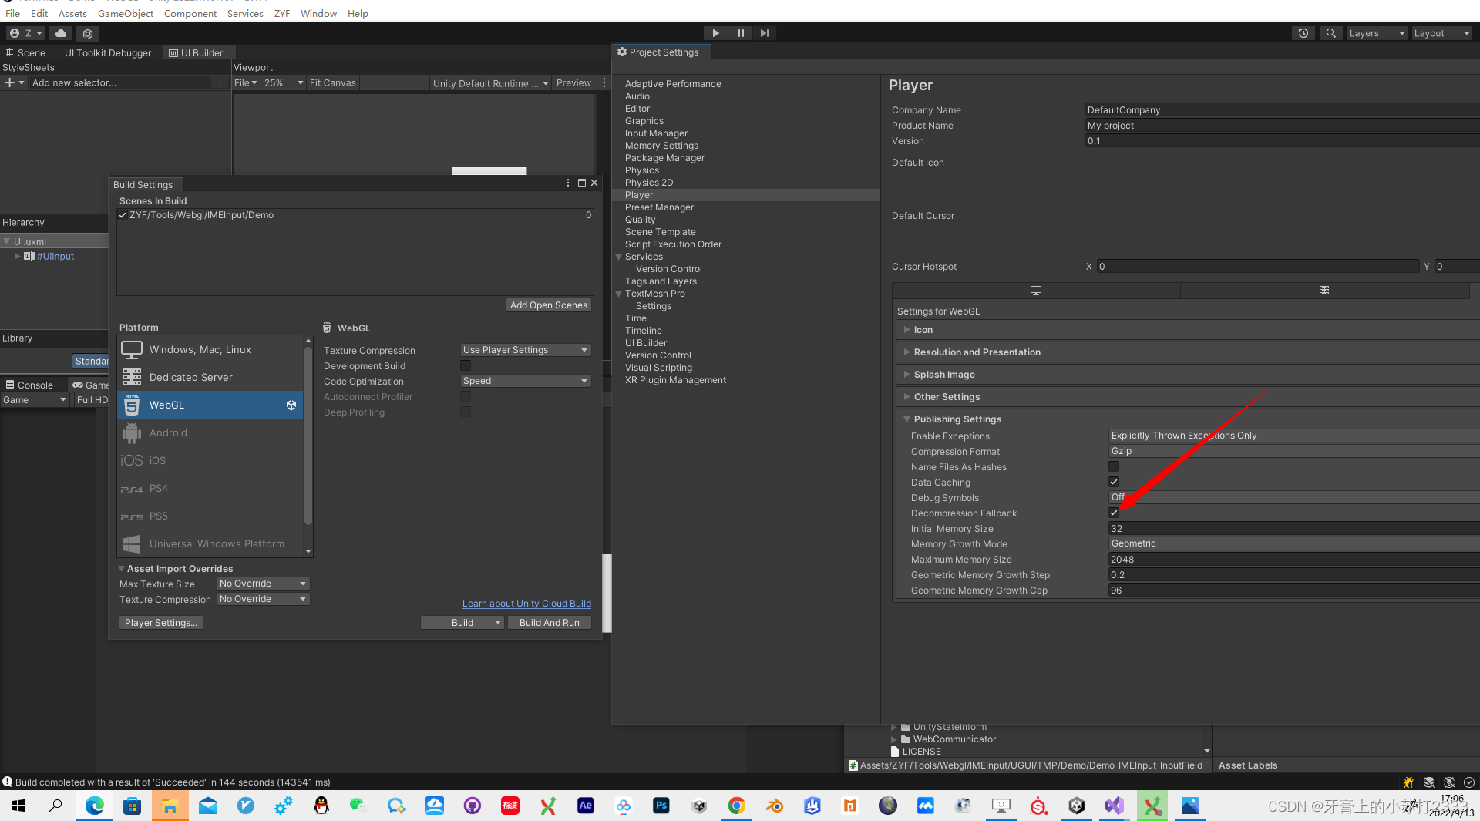
Task: Click Build And Run button
Action: 550,623
